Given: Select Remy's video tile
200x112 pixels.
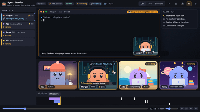Looking at the screenshot, I should click(178, 75).
